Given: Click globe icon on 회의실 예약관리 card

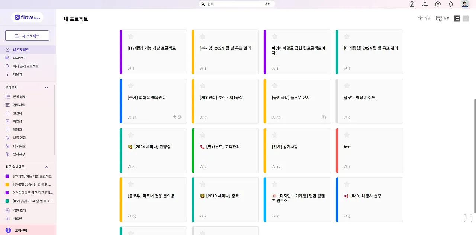Looking at the screenshot, I should [x=180, y=117].
